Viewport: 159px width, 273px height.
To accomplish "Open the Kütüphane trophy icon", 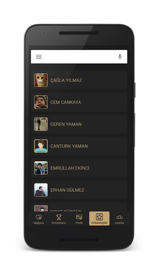I will pos(59,217).
